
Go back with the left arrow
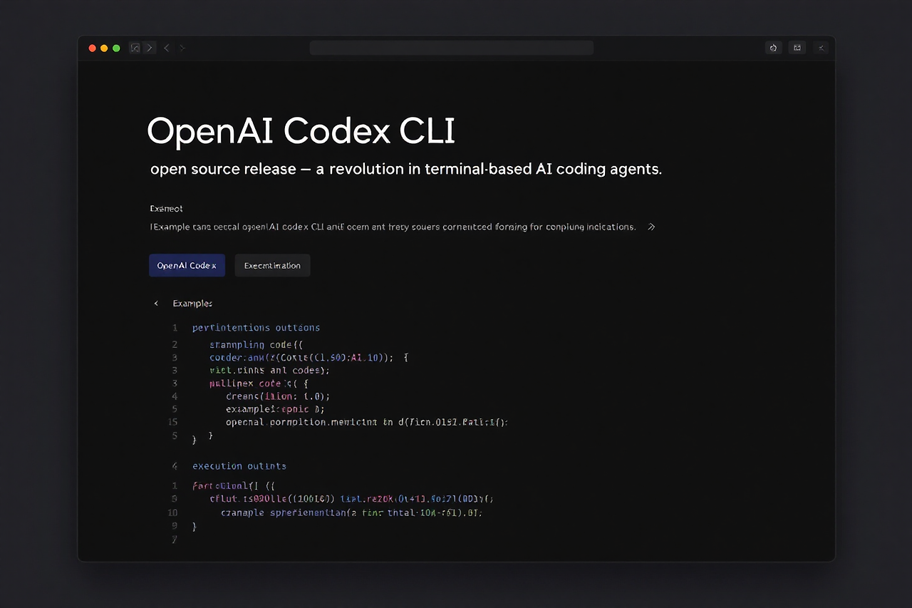[167, 48]
